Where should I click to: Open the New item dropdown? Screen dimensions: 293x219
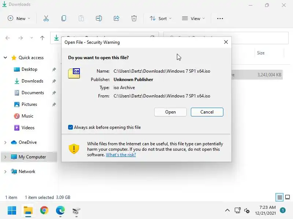click(x=19, y=19)
